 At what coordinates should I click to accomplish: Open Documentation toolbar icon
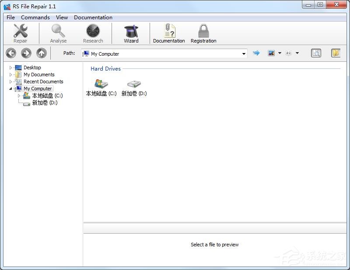pos(169,33)
